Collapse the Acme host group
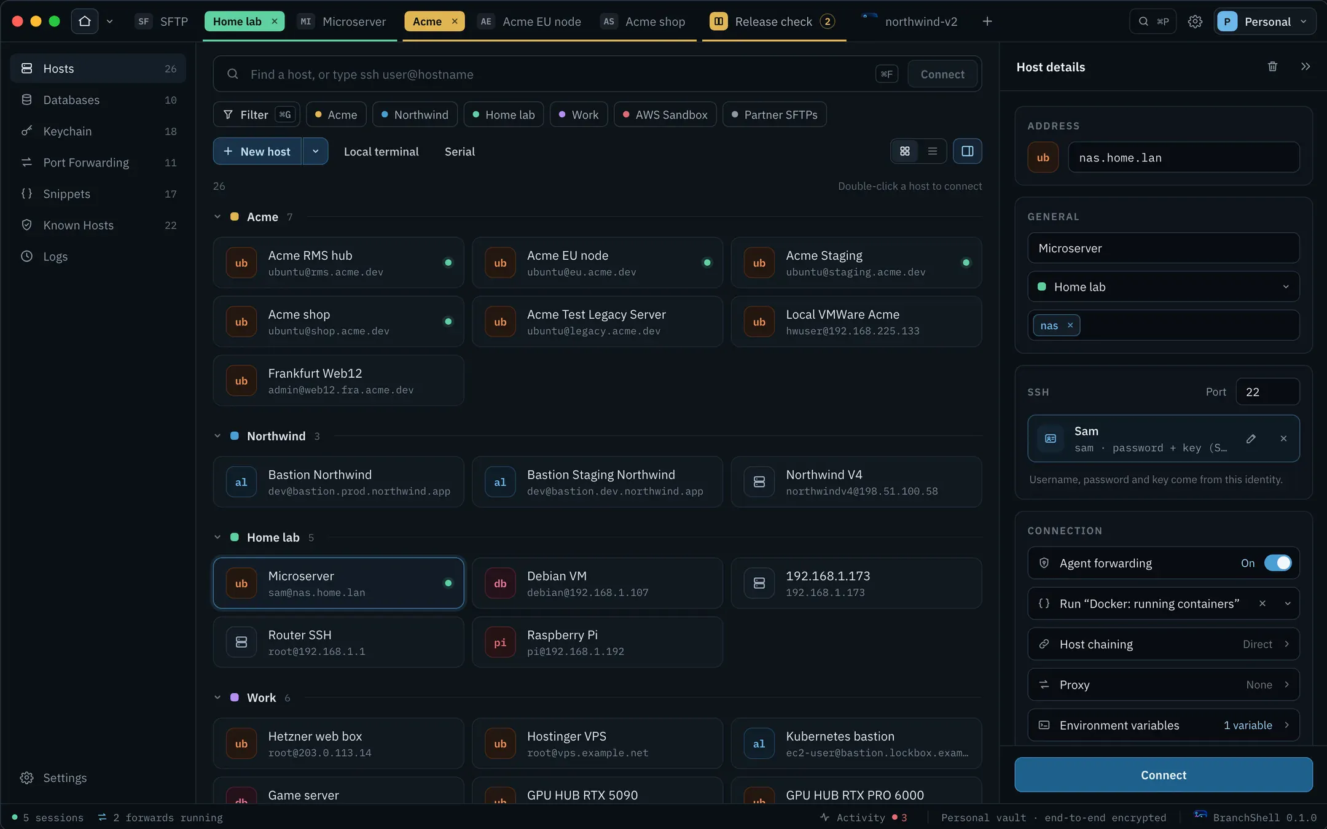Image resolution: width=1327 pixels, height=829 pixels. click(217, 217)
